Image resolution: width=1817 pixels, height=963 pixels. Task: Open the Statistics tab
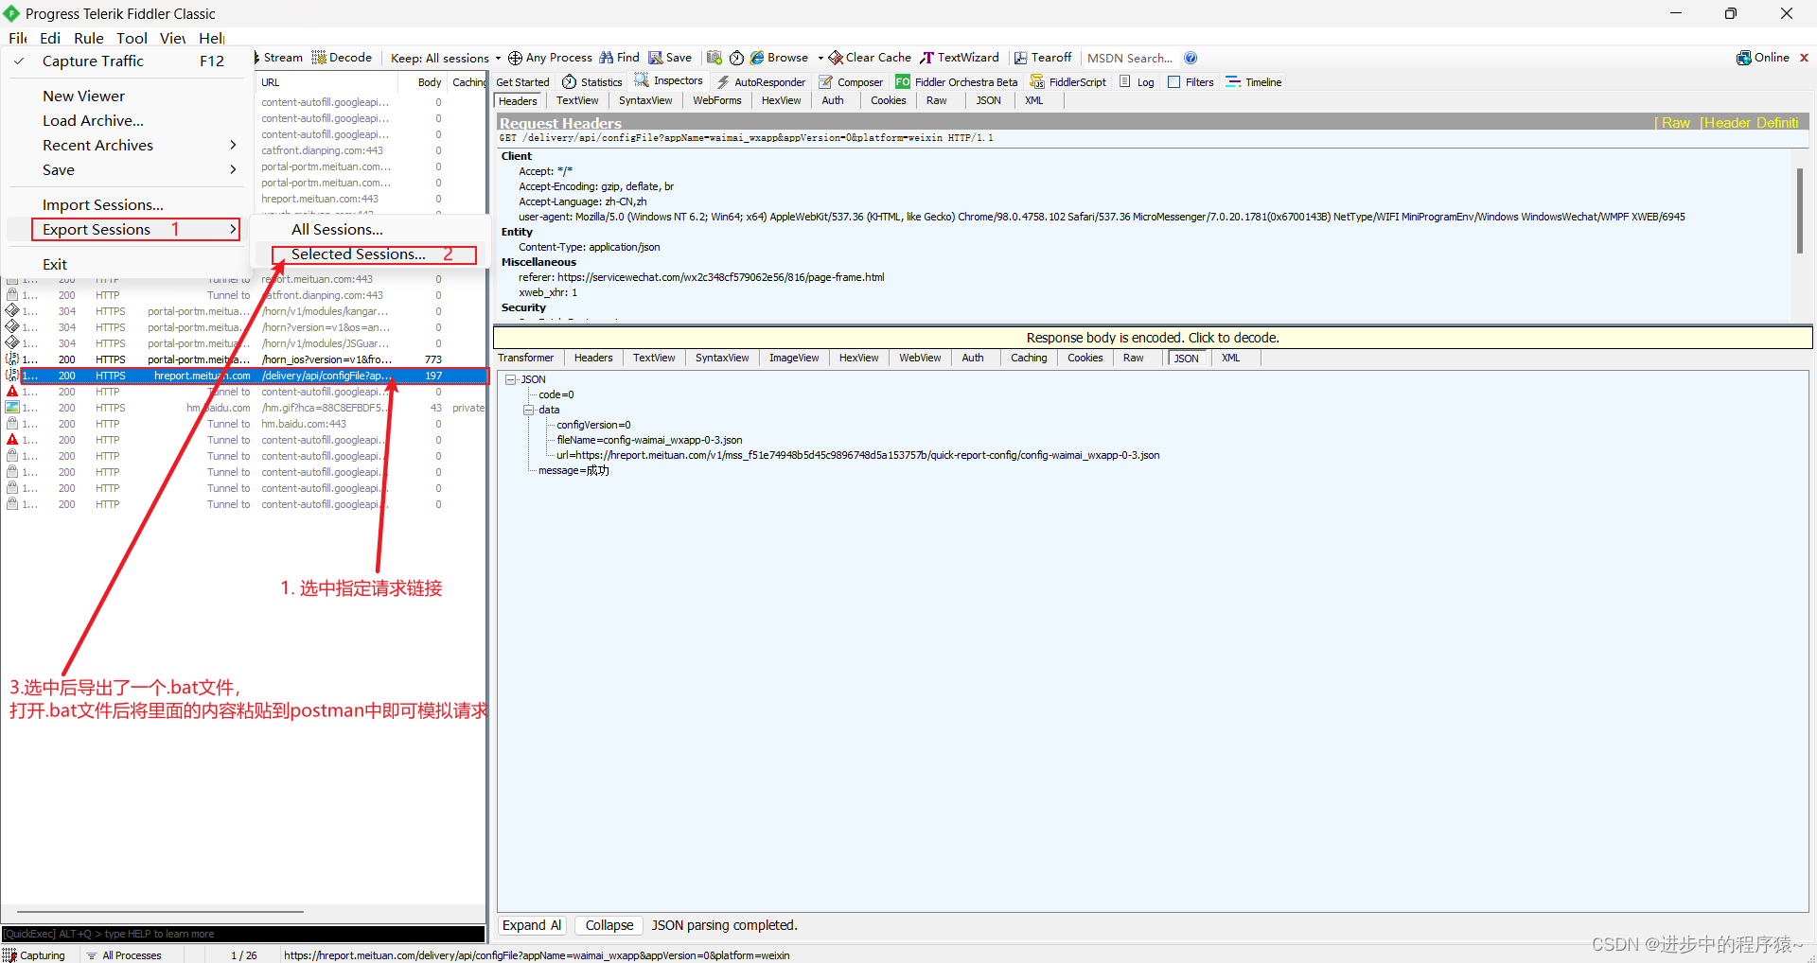[x=592, y=82]
